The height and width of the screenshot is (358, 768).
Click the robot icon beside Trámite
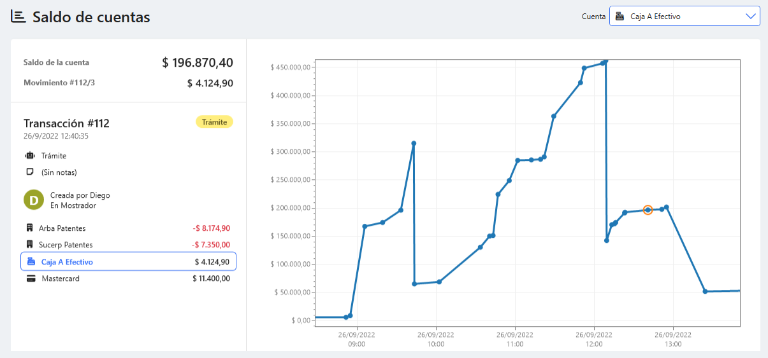click(x=29, y=156)
